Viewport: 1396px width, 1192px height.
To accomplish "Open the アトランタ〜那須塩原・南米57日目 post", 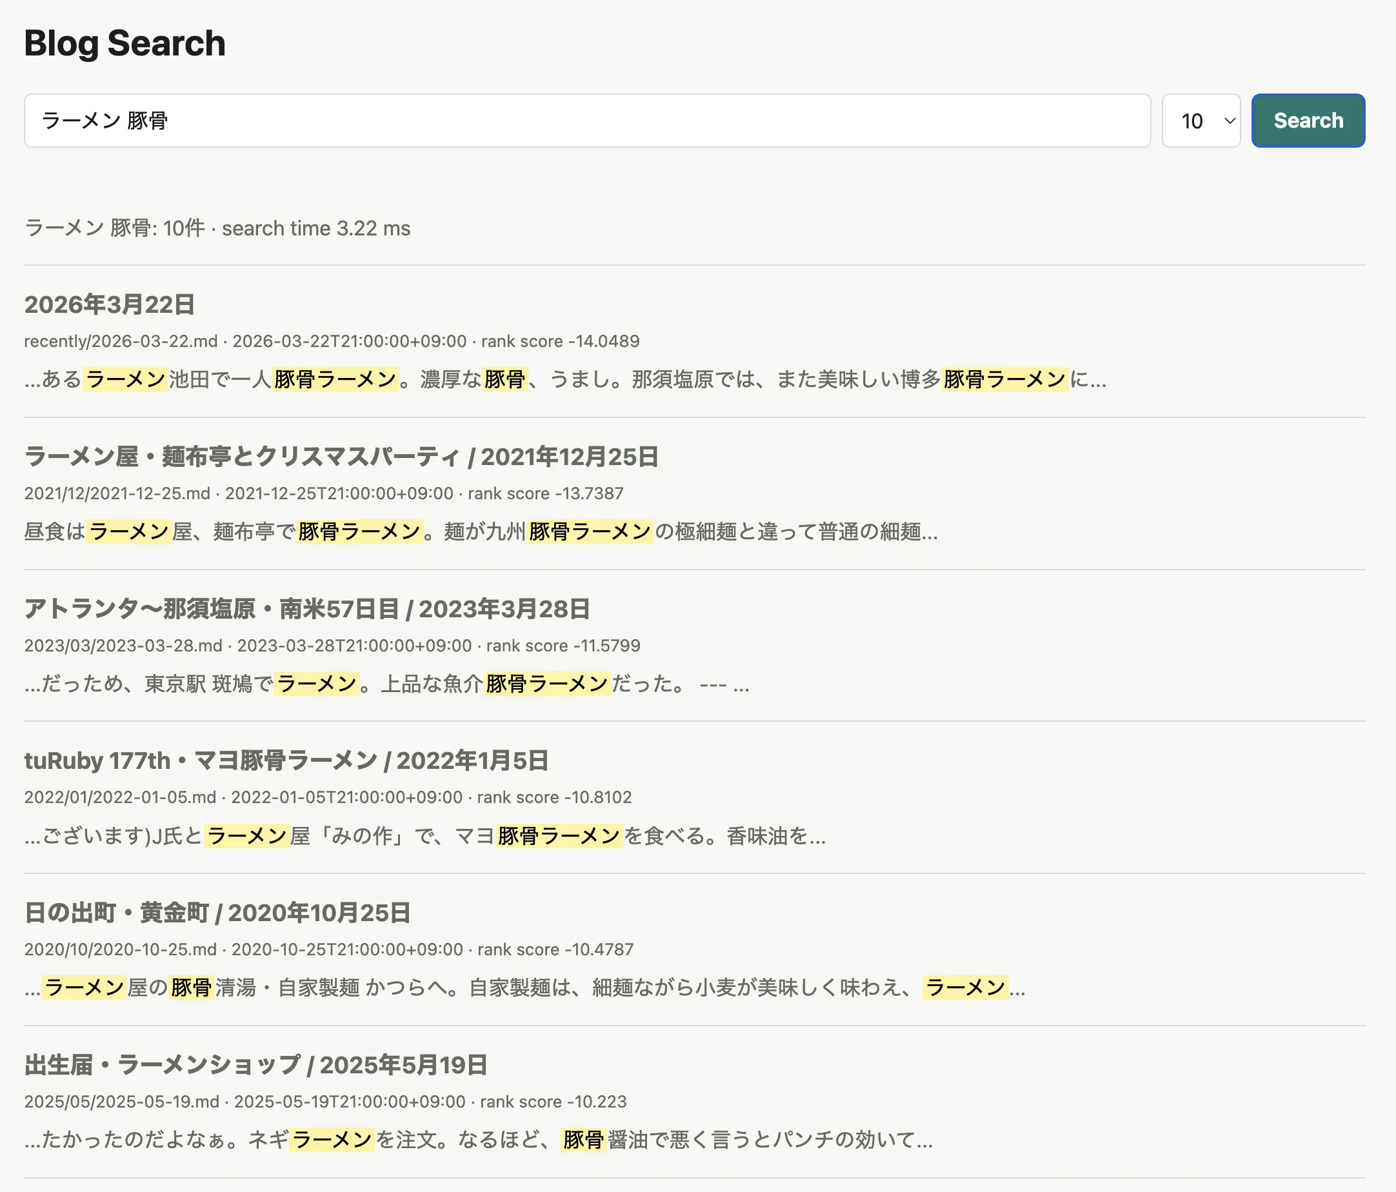I will [306, 608].
